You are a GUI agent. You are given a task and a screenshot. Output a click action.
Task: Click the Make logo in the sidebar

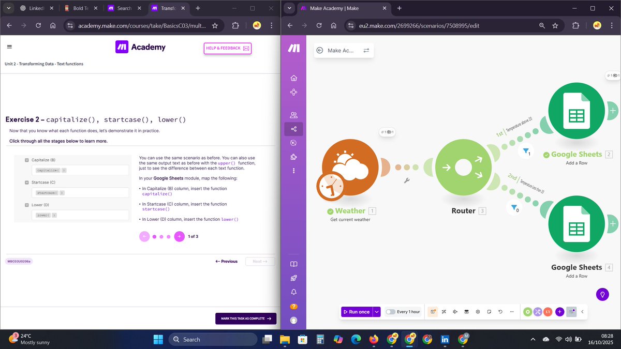pyautogui.click(x=294, y=48)
